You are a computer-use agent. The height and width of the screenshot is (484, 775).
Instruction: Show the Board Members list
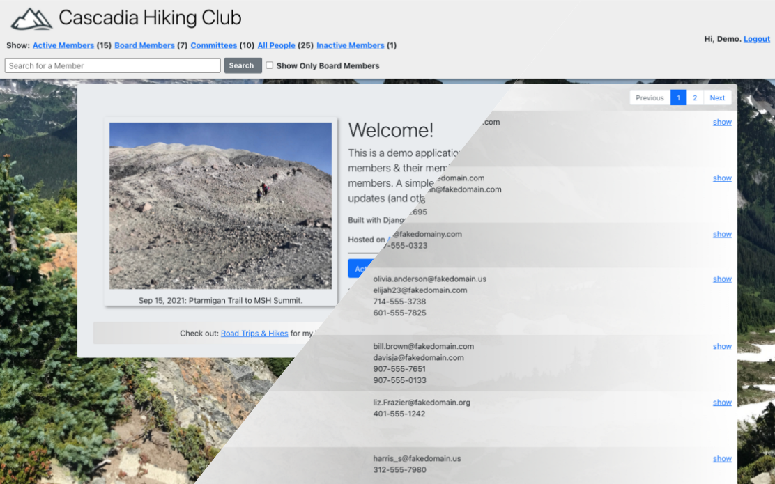point(144,45)
